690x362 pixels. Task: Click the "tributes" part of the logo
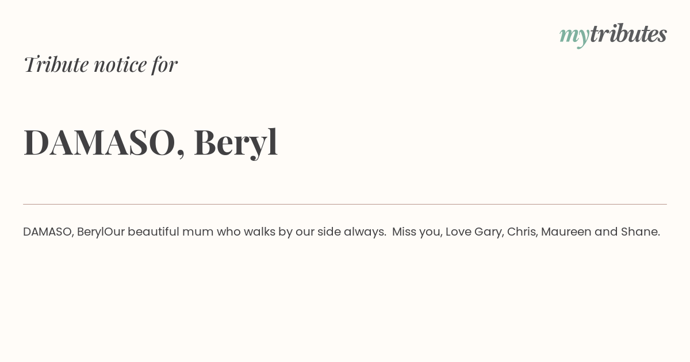(628, 33)
